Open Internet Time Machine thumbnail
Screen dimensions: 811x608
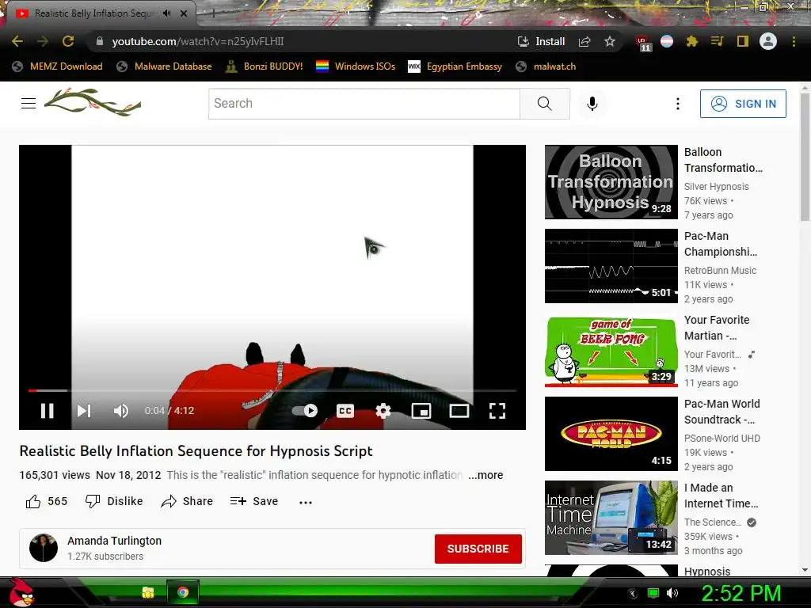pos(611,518)
